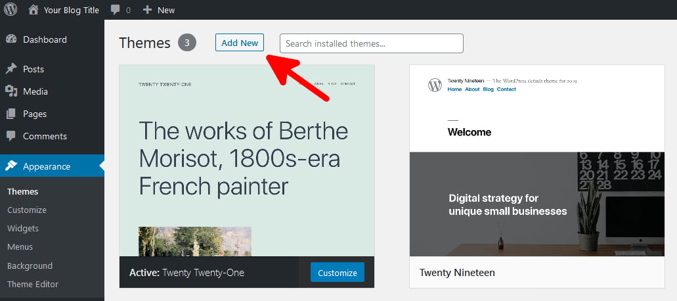Click the Media icon in sidebar

tap(11, 91)
